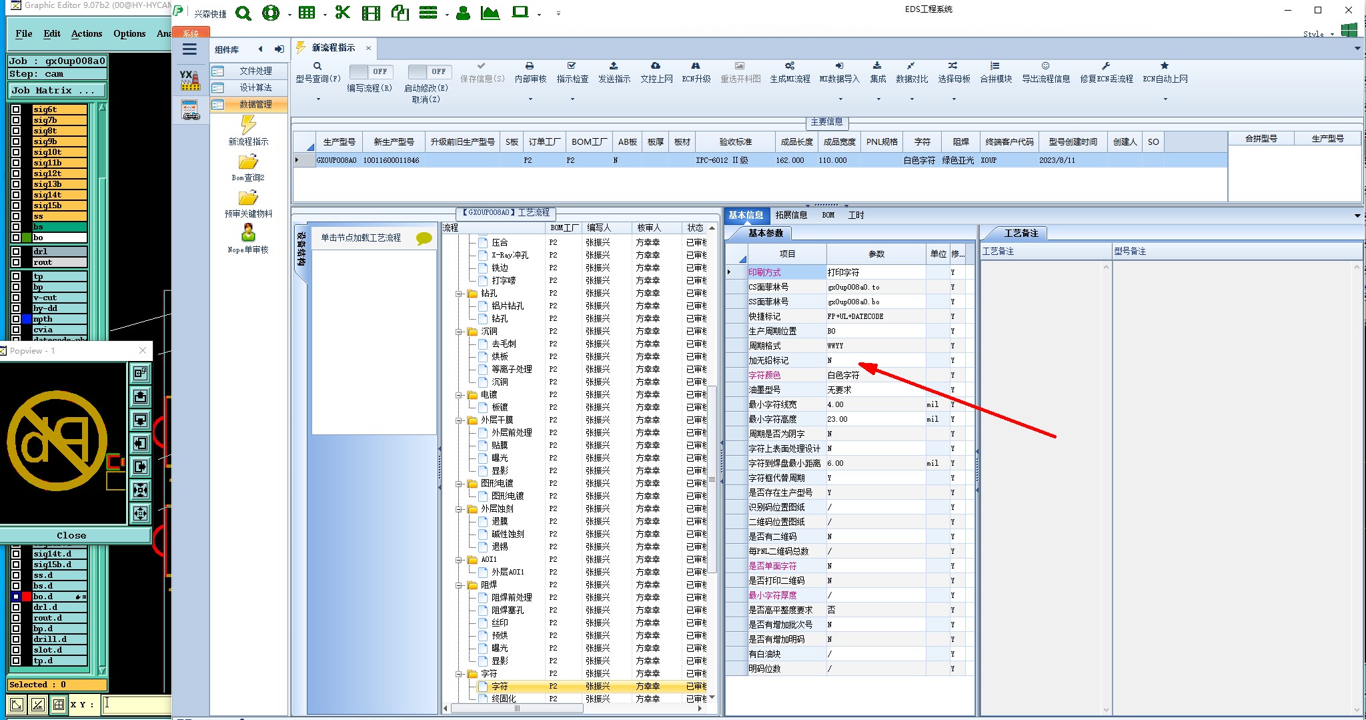
Task: Click pan-up button in Popview window
Action: pyautogui.click(x=140, y=397)
